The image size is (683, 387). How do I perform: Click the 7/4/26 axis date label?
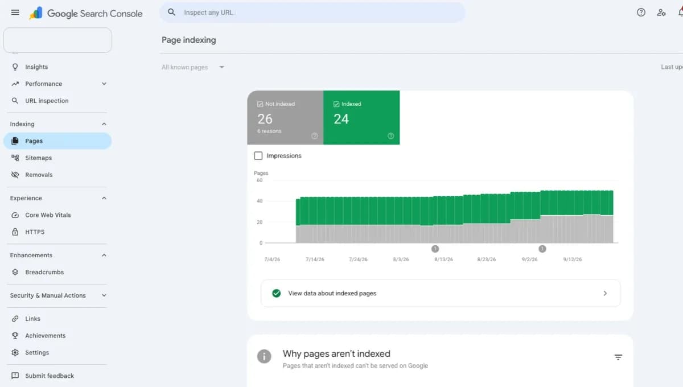pyautogui.click(x=272, y=259)
